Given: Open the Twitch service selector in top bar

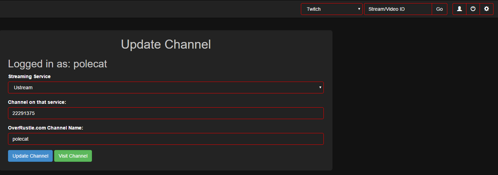Looking at the screenshot, I should (332, 9).
